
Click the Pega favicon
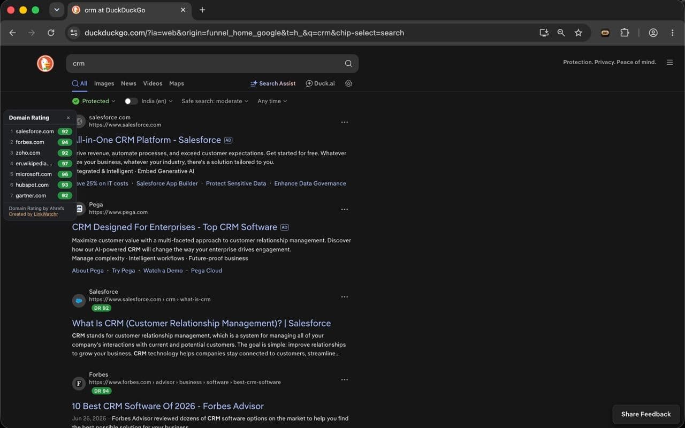tap(79, 209)
